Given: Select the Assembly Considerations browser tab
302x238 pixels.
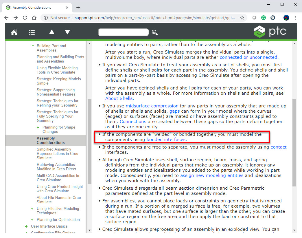Looking at the screenshot, I should [37, 8].
